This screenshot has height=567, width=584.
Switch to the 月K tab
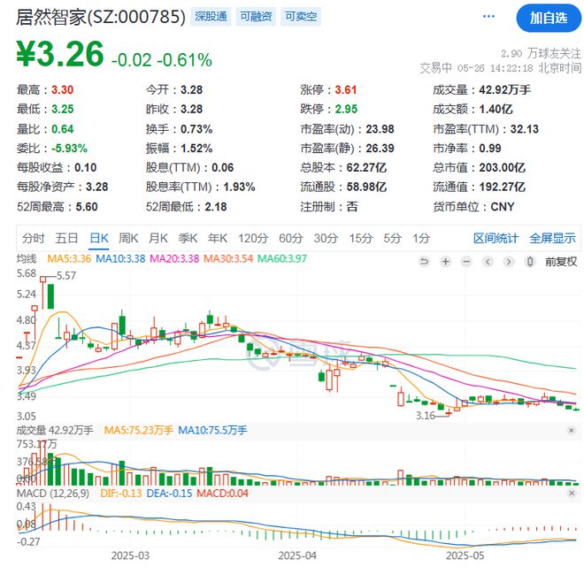158,238
